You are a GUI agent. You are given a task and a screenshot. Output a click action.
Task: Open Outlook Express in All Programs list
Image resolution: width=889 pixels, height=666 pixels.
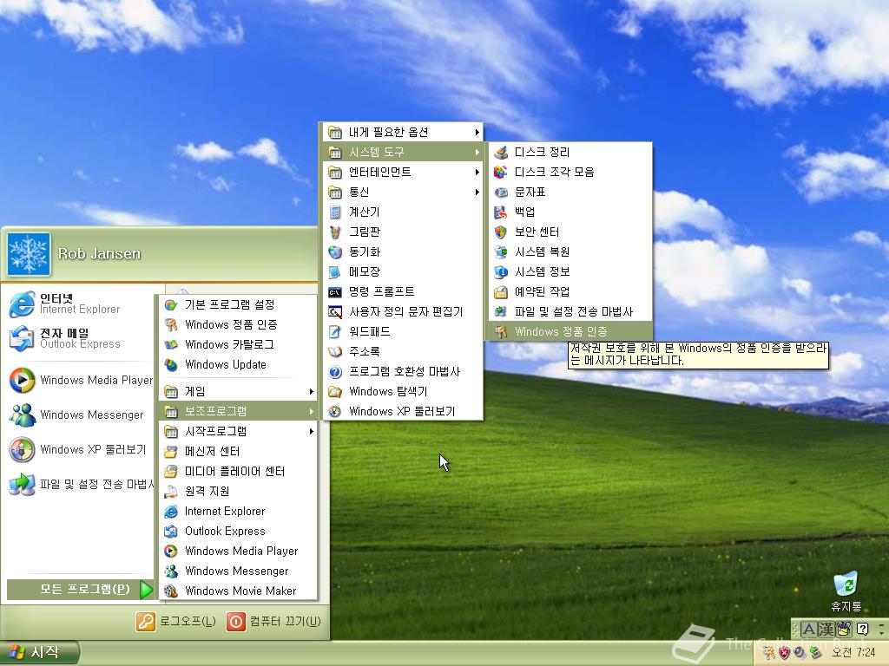(x=238, y=531)
